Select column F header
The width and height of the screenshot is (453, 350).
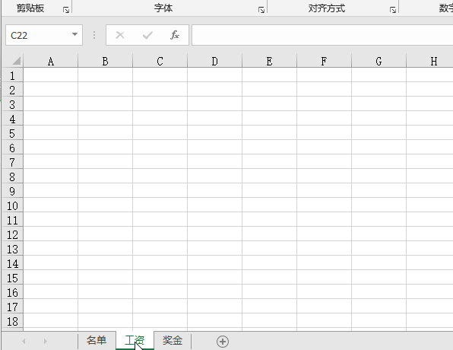[x=324, y=61]
